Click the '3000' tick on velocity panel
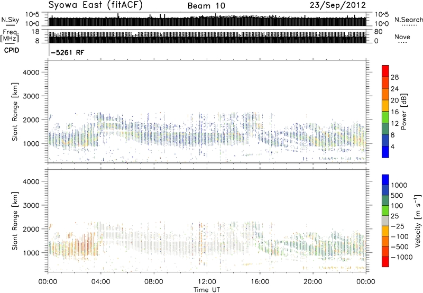The image size is (423, 293). tap(31, 205)
